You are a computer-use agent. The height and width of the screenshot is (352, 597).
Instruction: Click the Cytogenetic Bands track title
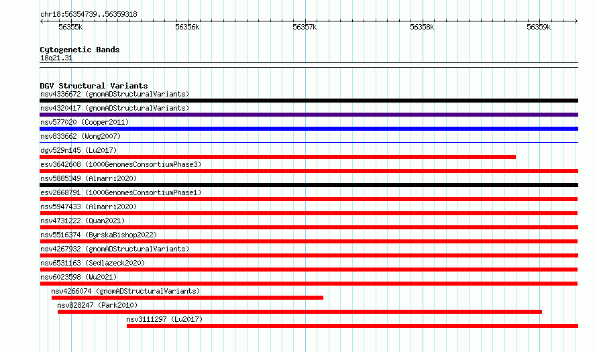point(80,50)
